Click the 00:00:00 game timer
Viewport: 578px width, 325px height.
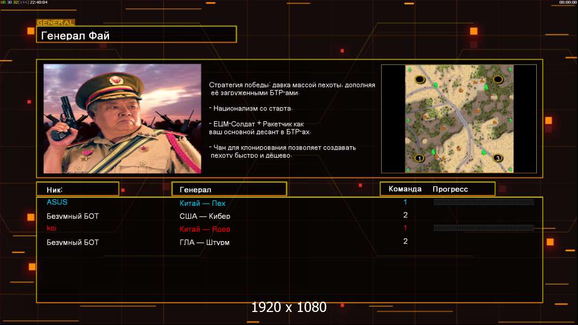click(568, 2)
